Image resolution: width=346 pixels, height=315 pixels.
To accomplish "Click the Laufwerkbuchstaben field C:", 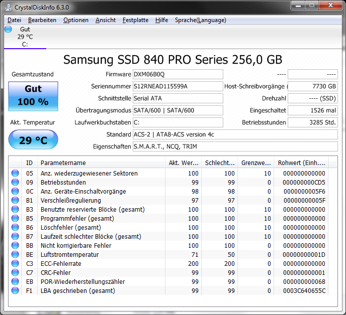I will [x=178, y=122].
